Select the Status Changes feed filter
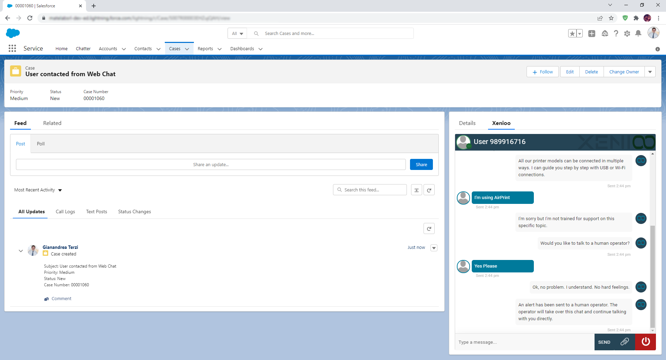Viewport: 666px width, 360px height. point(134,212)
